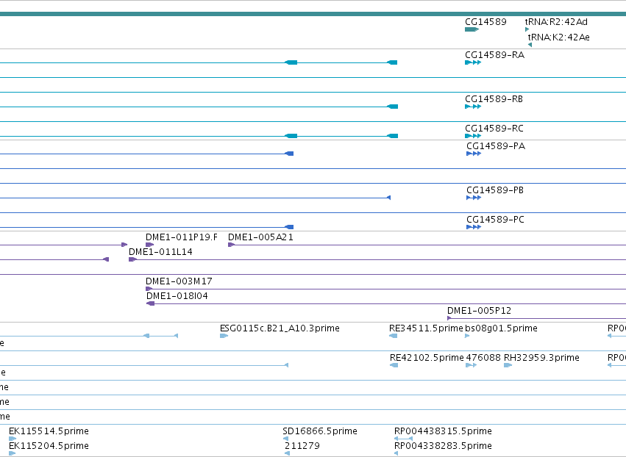
Task: Click the CG14589-PB exon arrows
Action: [474, 198]
